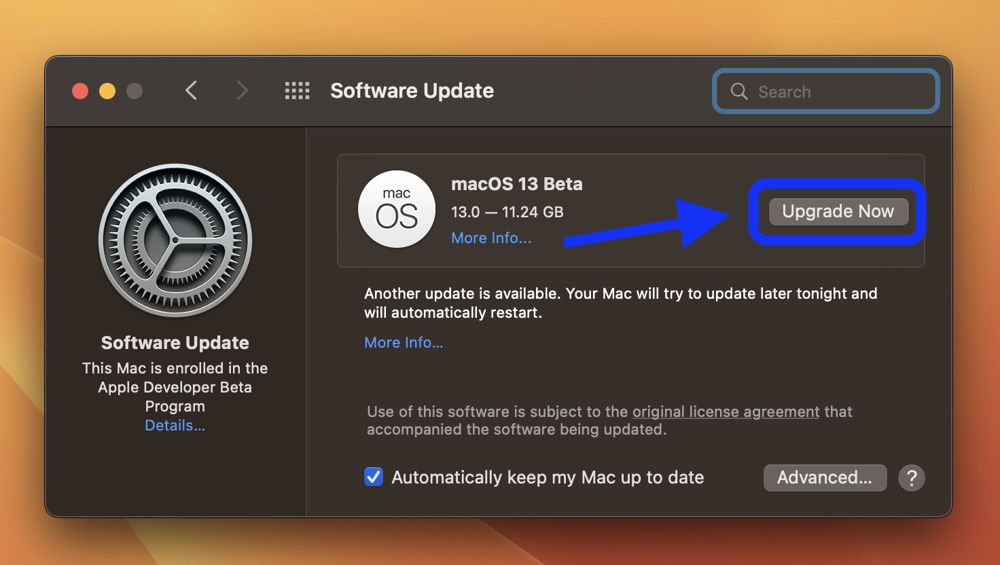Select the yellow minimize control
This screenshot has width=1000, height=565.
[107, 90]
